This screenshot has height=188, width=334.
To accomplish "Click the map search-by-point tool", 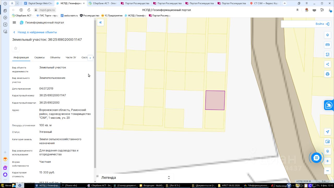I will click(x=327, y=151).
